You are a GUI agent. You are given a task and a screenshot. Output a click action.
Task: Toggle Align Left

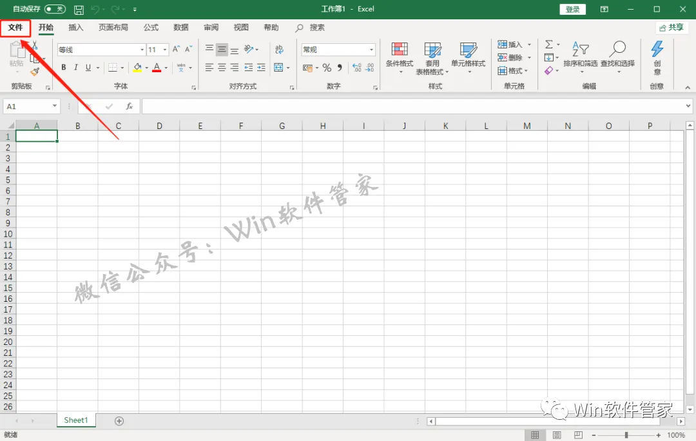coord(209,68)
